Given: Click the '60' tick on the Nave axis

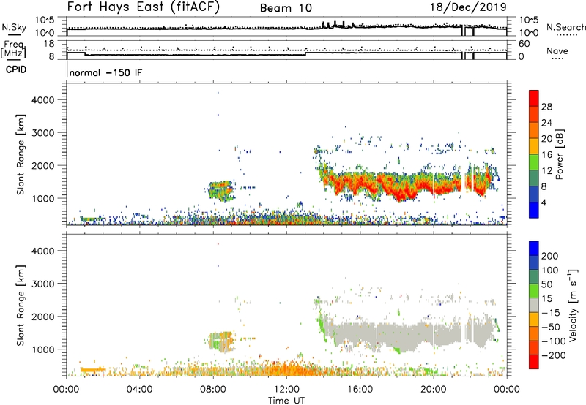Looking at the screenshot, I should pyautogui.click(x=524, y=44).
